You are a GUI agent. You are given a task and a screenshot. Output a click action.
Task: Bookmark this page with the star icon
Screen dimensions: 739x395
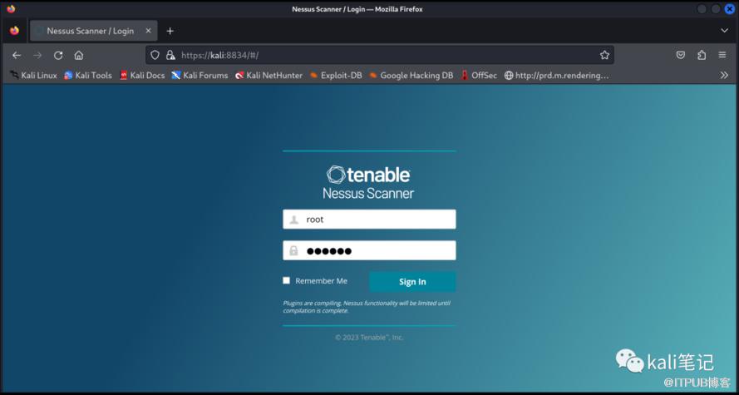click(604, 55)
